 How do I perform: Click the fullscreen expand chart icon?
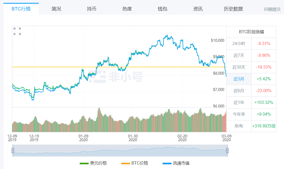(x=17, y=31)
